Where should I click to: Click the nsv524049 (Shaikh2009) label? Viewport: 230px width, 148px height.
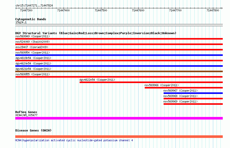tap(33, 42)
